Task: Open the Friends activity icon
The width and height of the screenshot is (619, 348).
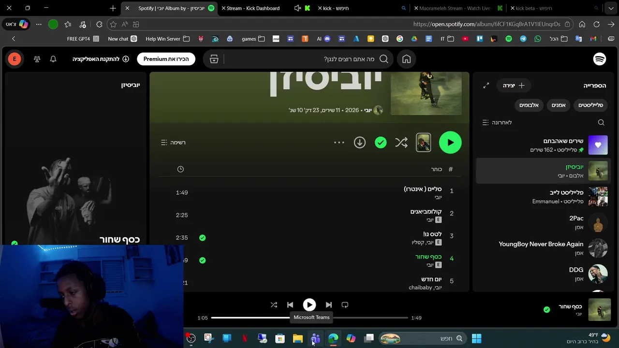Action: point(37,59)
